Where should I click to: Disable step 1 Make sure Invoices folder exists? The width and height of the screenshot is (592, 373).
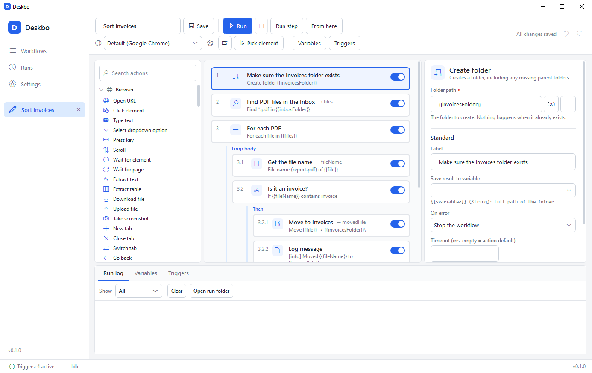coord(398,77)
